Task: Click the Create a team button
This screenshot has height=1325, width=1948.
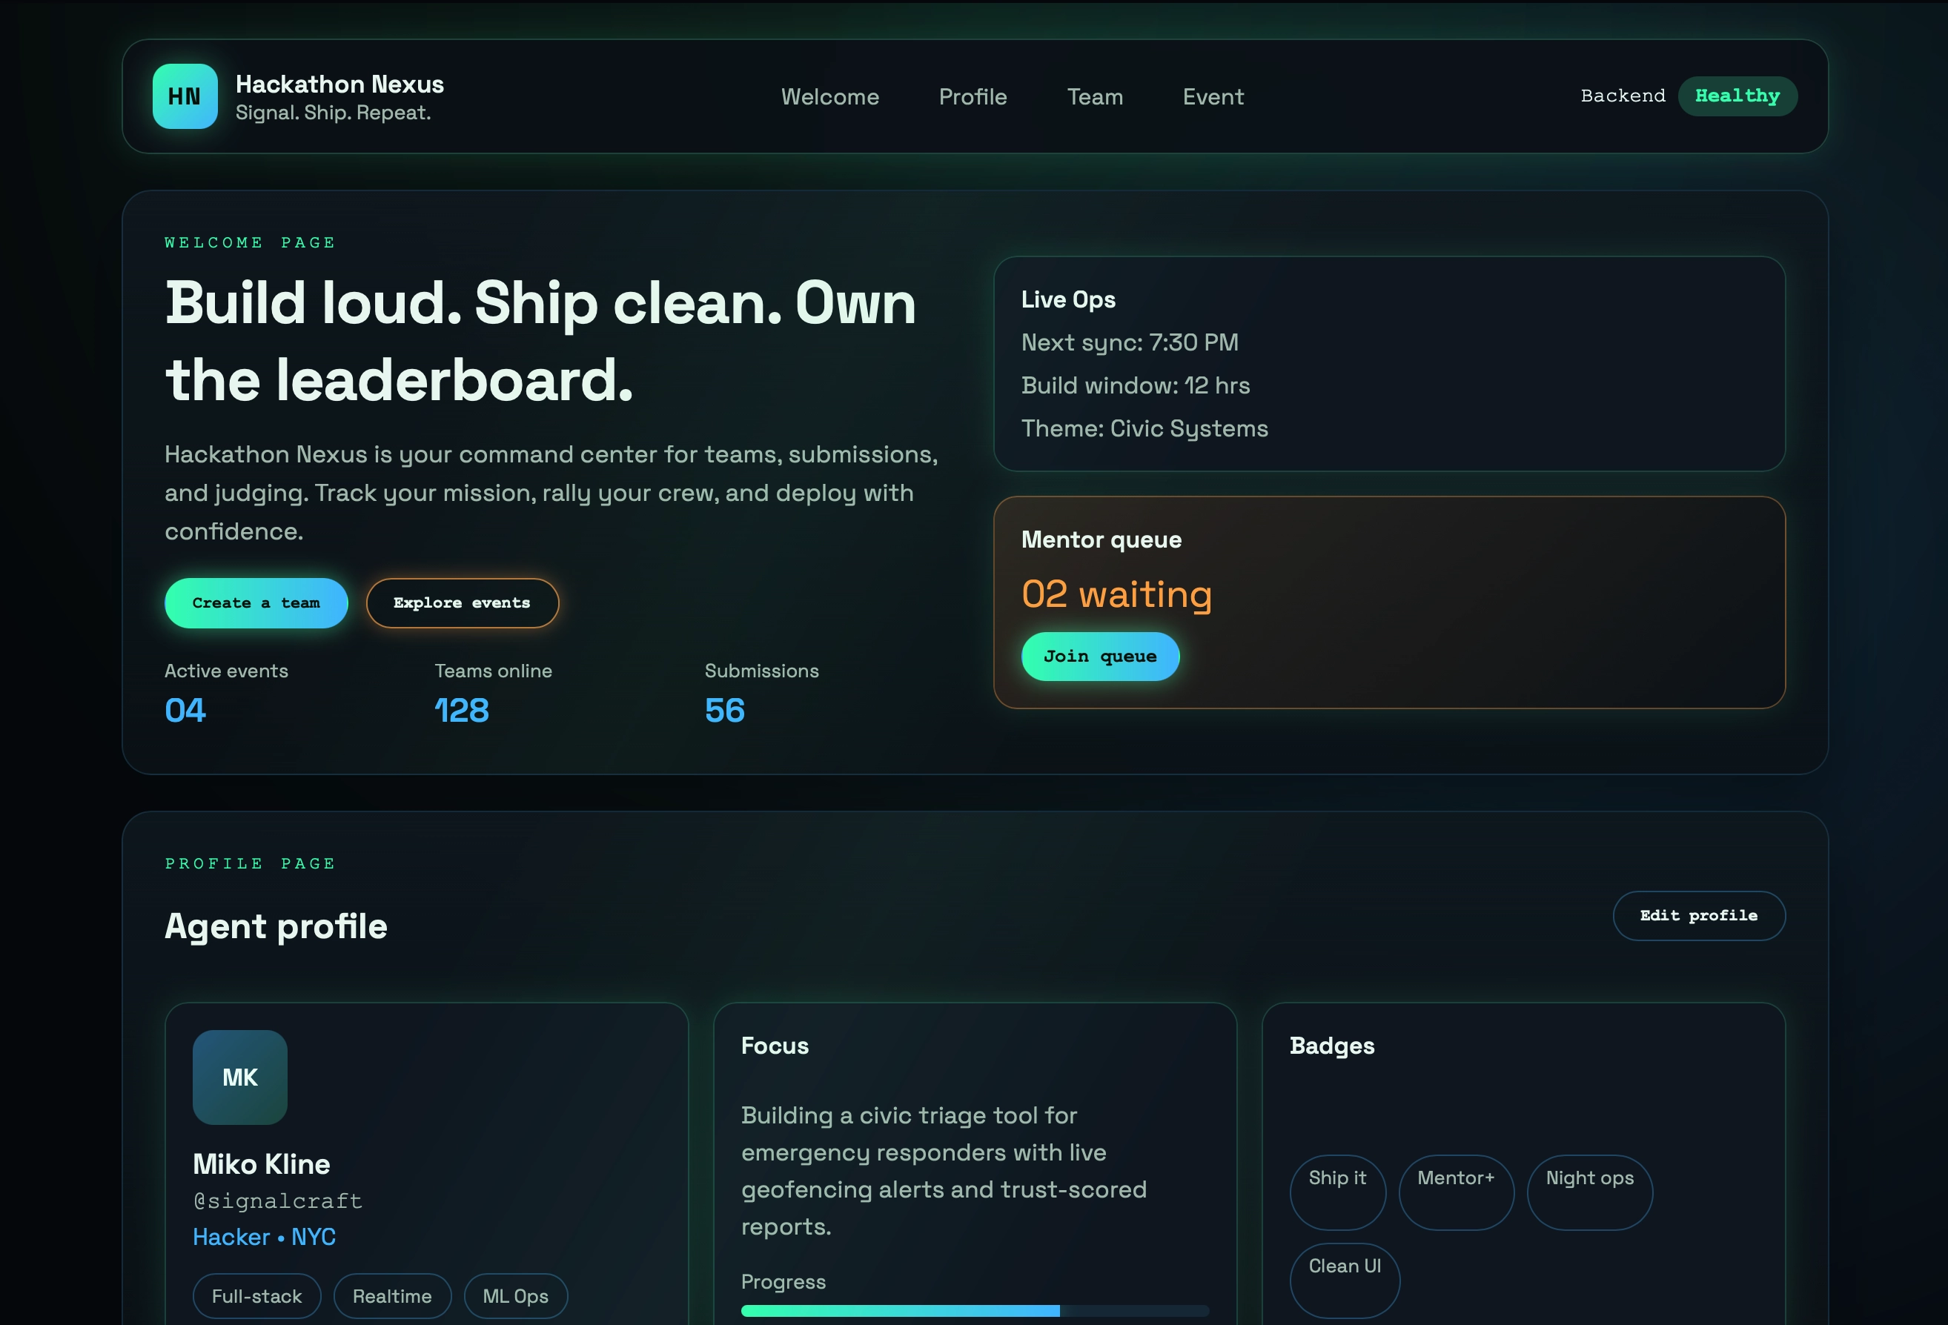Action: (x=256, y=602)
